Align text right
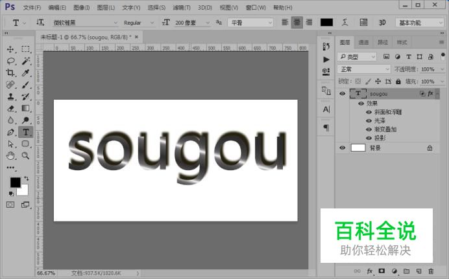Screen dimensions: 449x279 tap(309, 22)
